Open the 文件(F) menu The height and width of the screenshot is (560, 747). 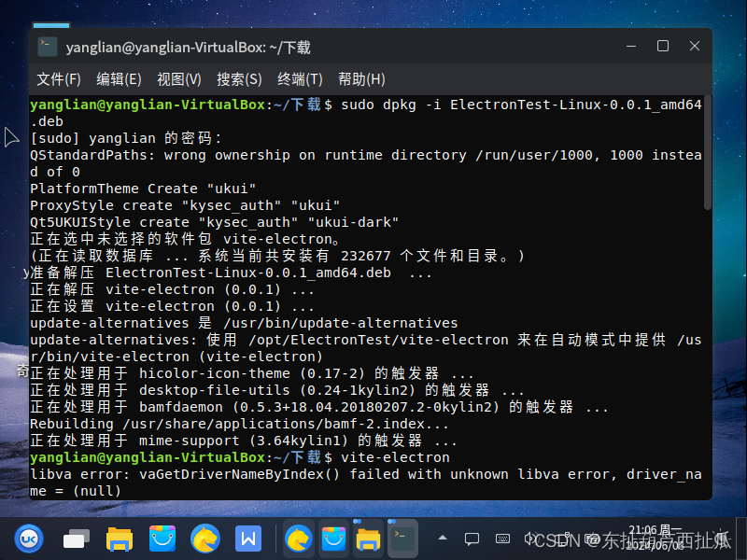[x=59, y=79]
